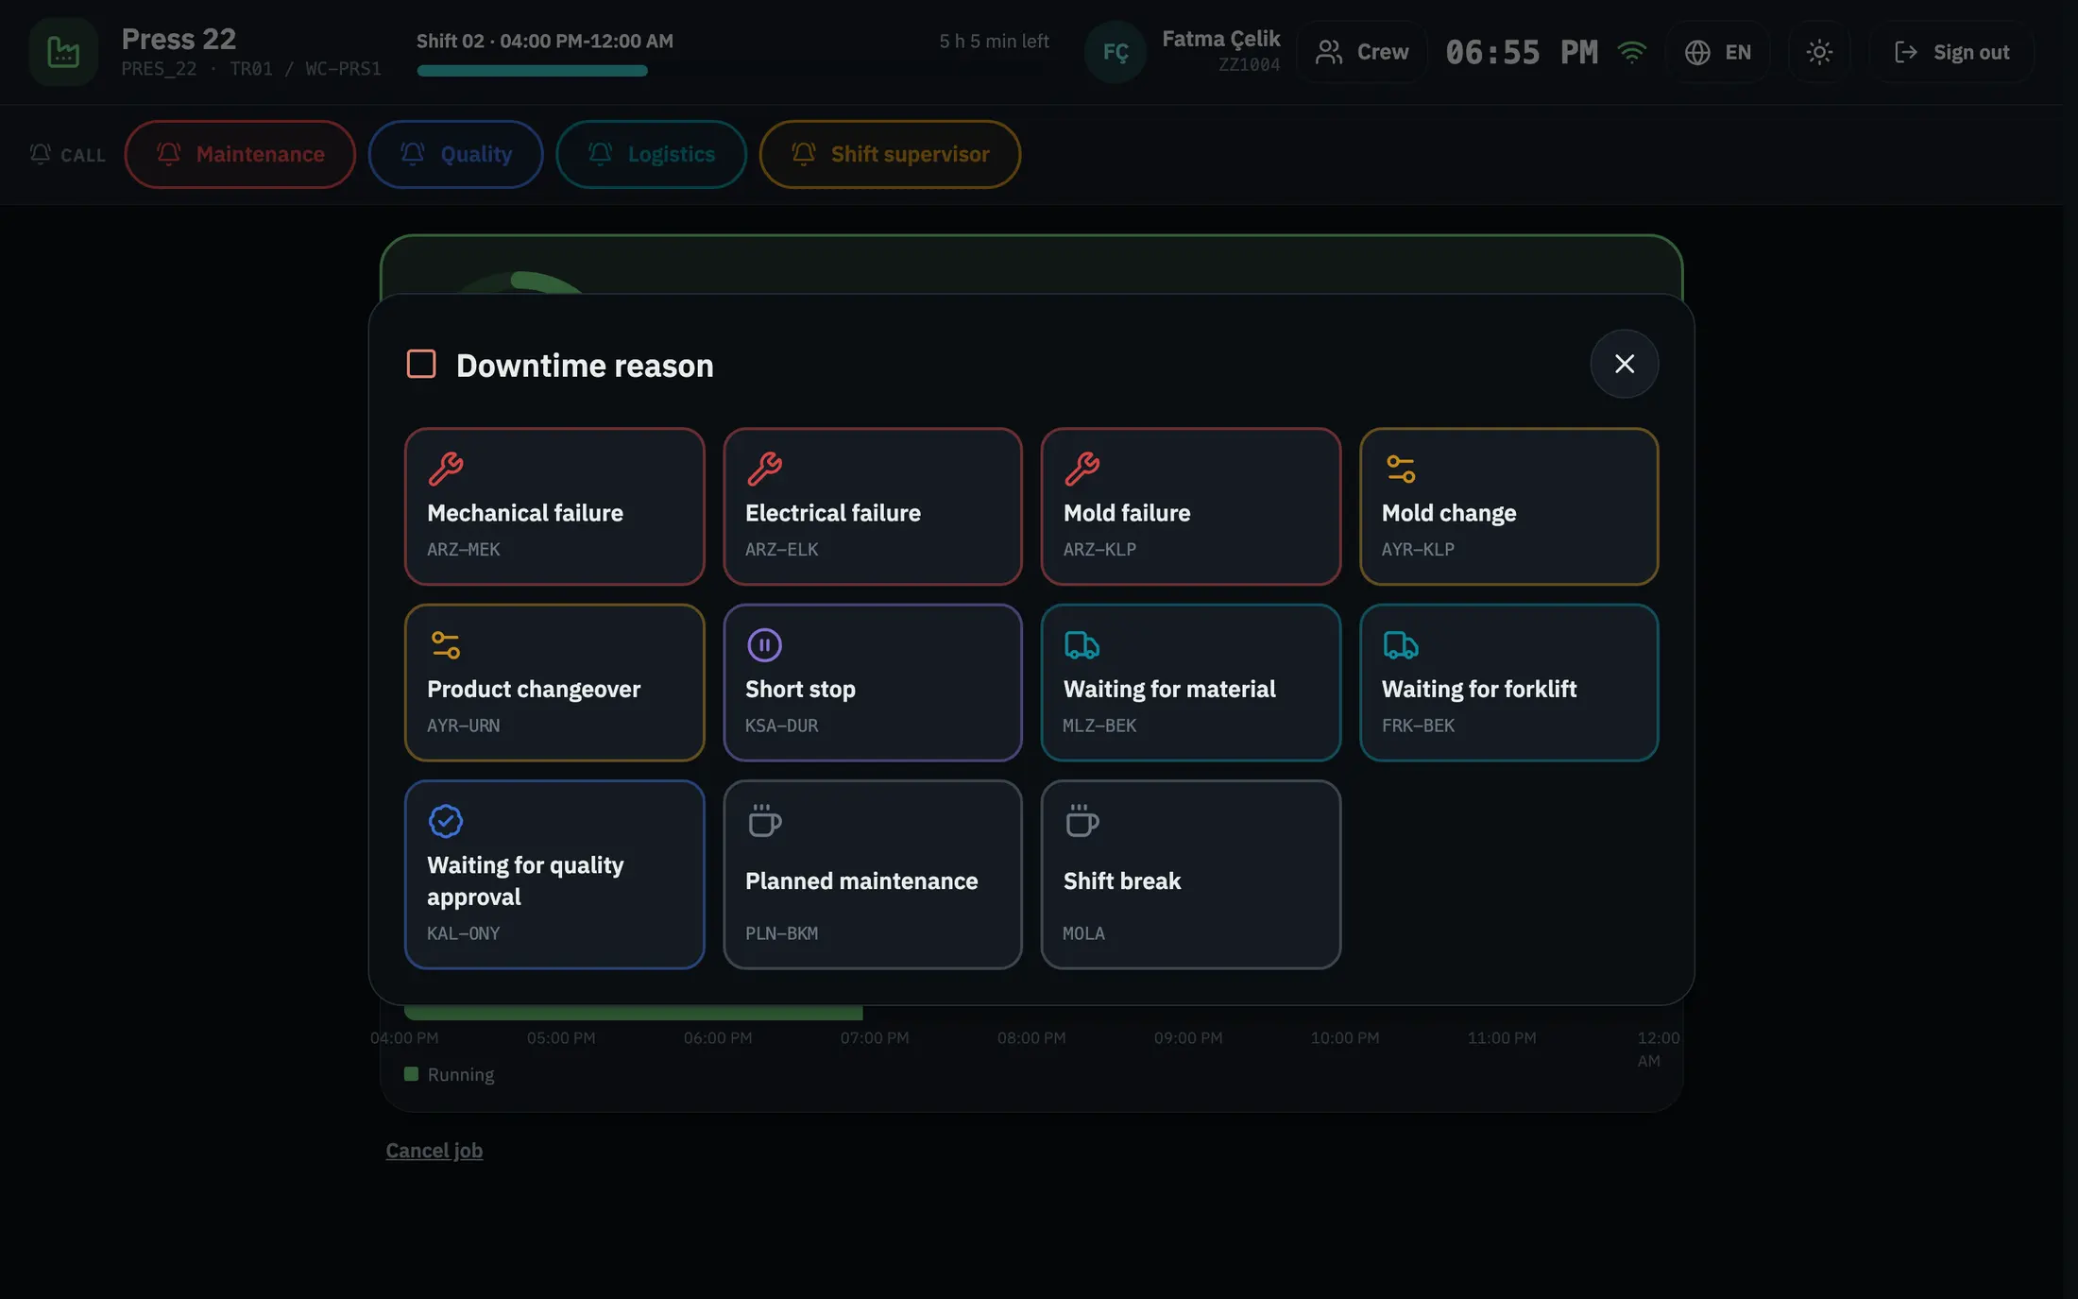Call Maintenance team
The height and width of the screenshot is (1299, 2078).
240,154
